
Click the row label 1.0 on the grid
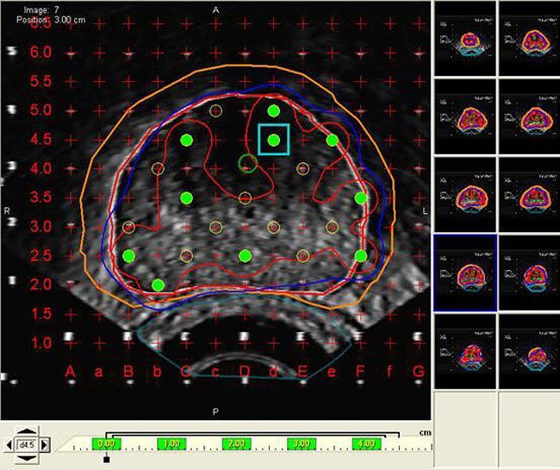coord(40,343)
